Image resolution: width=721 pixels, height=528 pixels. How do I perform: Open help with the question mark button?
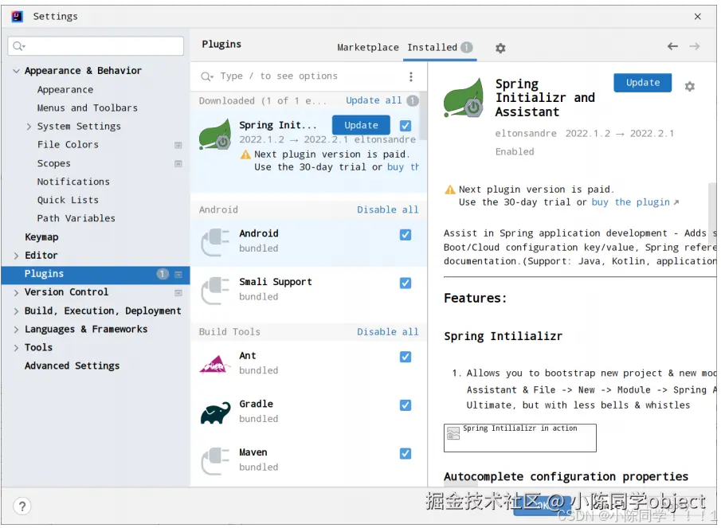coord(22,506)
